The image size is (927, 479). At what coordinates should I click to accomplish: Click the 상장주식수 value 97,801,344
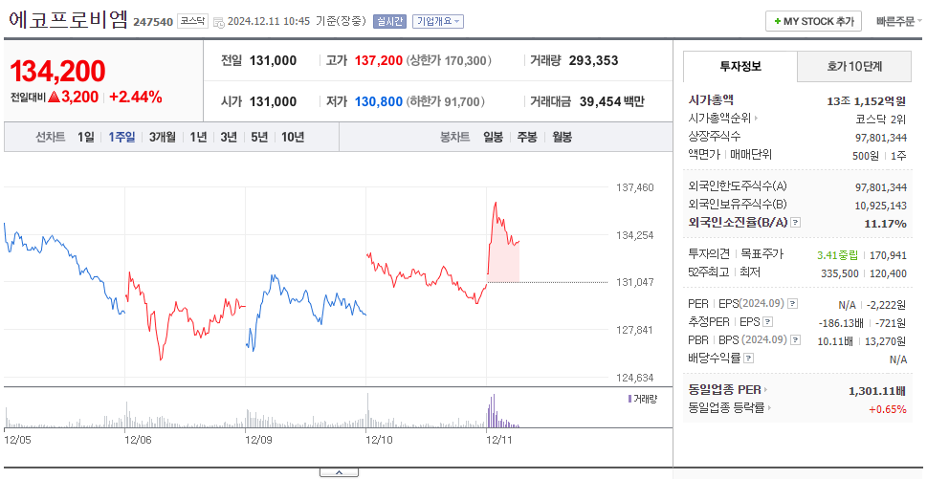point(881,137)
